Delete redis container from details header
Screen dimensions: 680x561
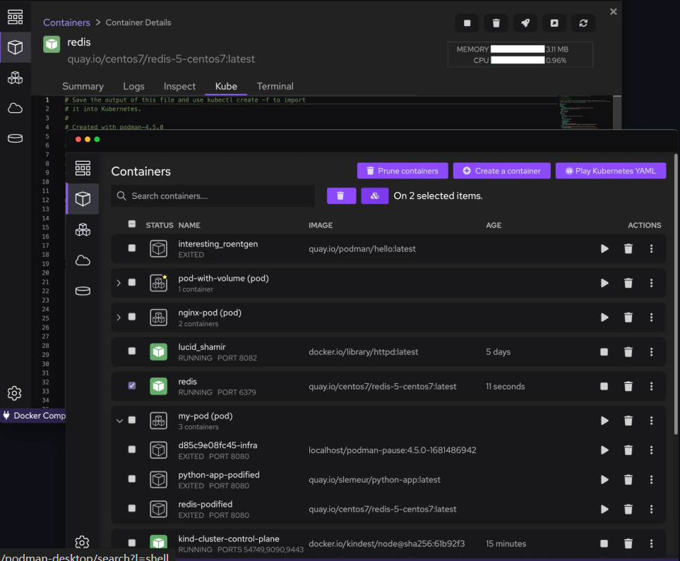496,23
